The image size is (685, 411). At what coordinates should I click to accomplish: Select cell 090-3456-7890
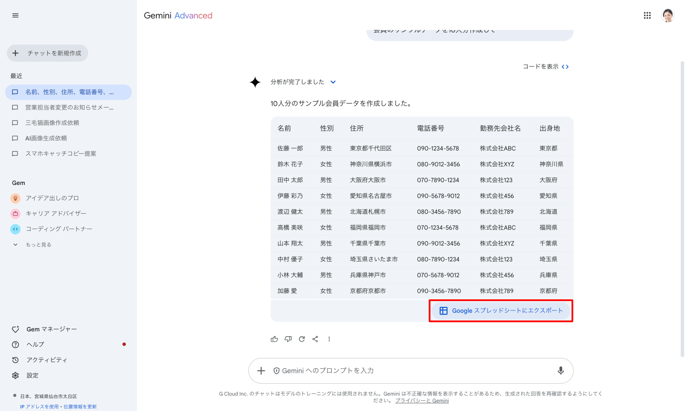pos(439,291)
